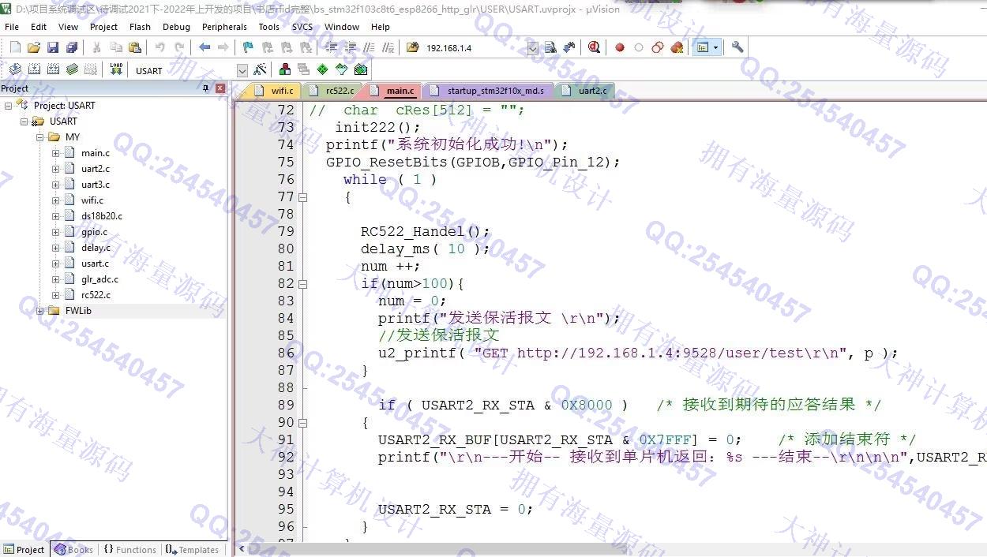This screenshot has width=987, height=557.
Task: Click the editor horizontal scrollbar left arrow
Action: 242,549
